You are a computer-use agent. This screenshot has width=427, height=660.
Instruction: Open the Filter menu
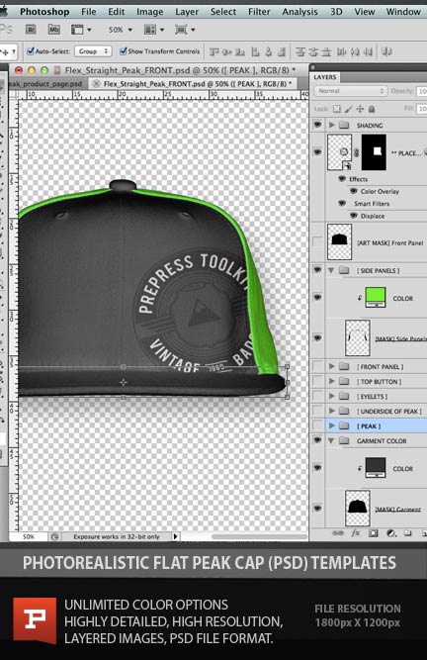259,11
